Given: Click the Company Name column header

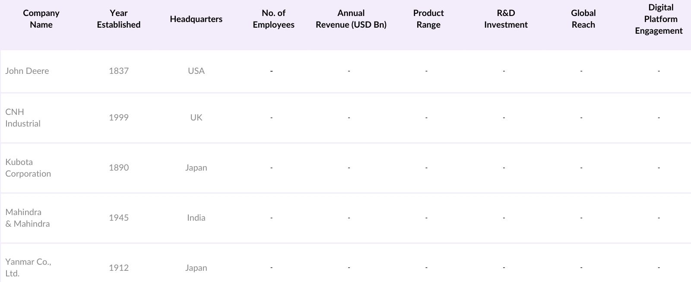Looking at the screenshot, I should click(x=41, y=19).
